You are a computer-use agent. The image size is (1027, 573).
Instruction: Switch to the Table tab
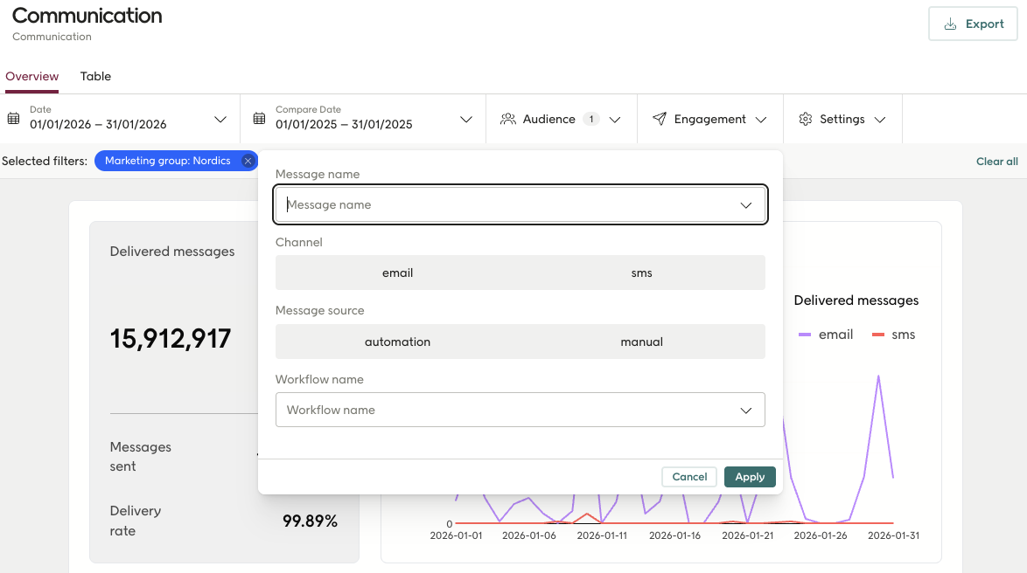pos(95,76)
